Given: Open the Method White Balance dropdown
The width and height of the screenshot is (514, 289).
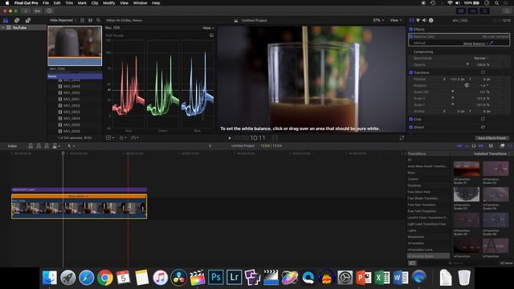Looking at the screenshot, I should 475,43.
